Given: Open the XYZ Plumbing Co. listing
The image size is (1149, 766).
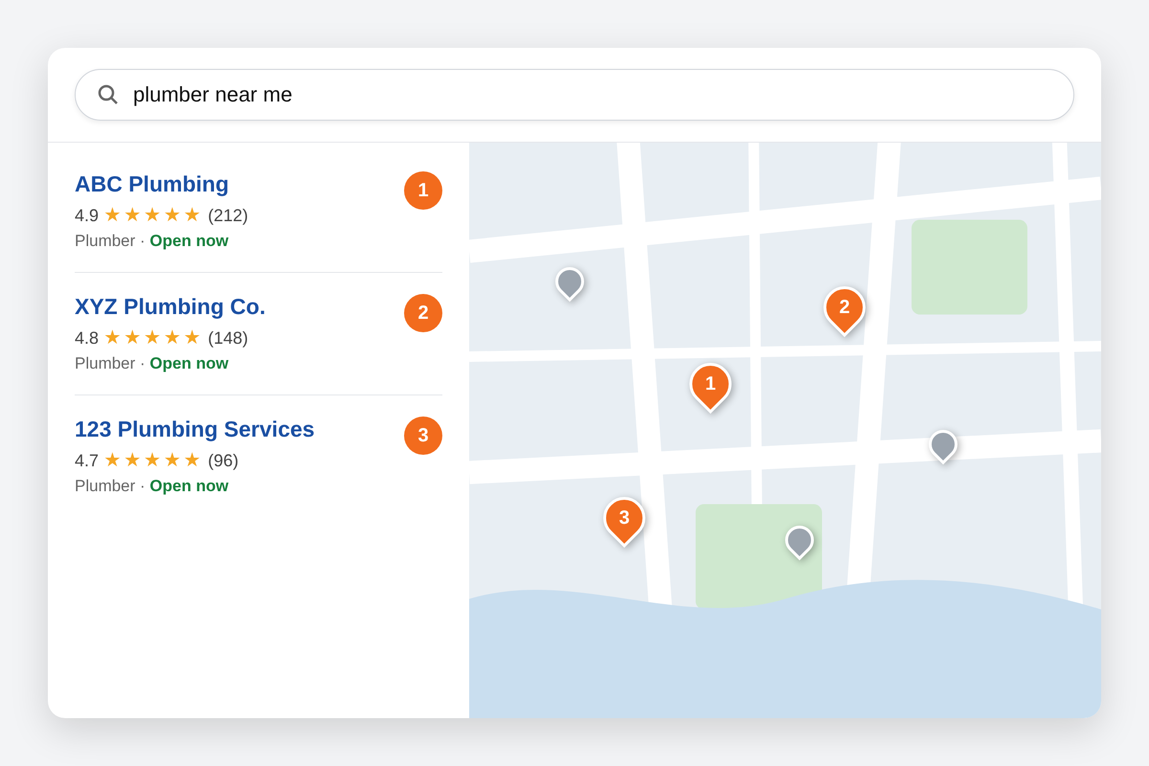Looking at the screenshot, I should 169,307.
